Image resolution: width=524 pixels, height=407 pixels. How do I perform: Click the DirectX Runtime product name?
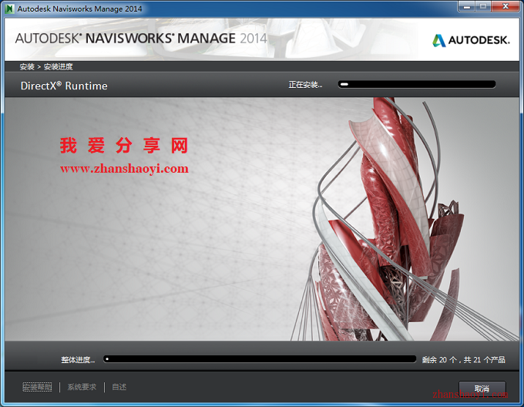[x=64, y=86]
